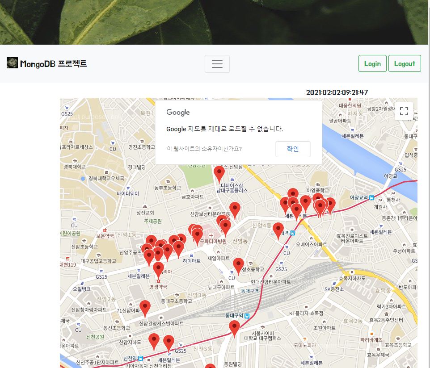Click the Logout button
Viewport: 430px width, 368px height.
pyautogui.click(x=405, y=63)
